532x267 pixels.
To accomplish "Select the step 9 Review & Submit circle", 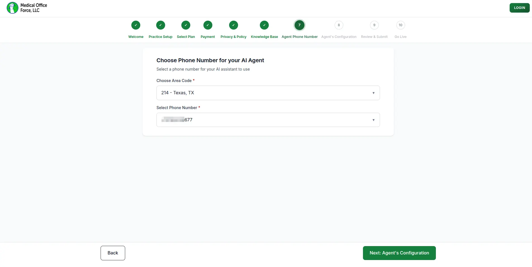I will 374,25.
